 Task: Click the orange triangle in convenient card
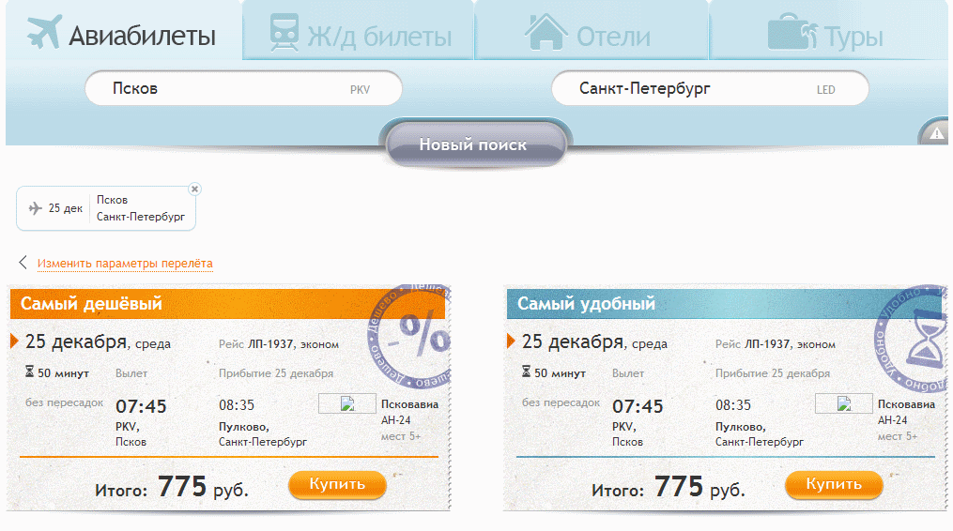point(511,341)
